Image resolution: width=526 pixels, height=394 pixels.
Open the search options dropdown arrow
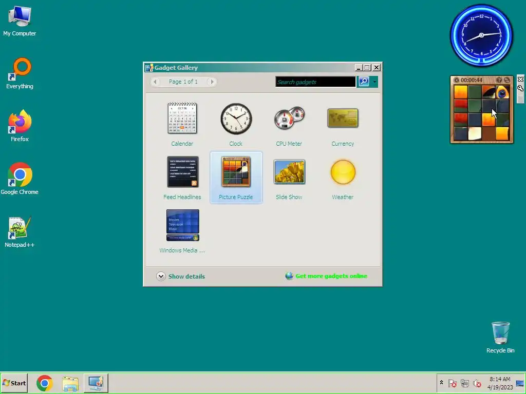coord(374,82)
